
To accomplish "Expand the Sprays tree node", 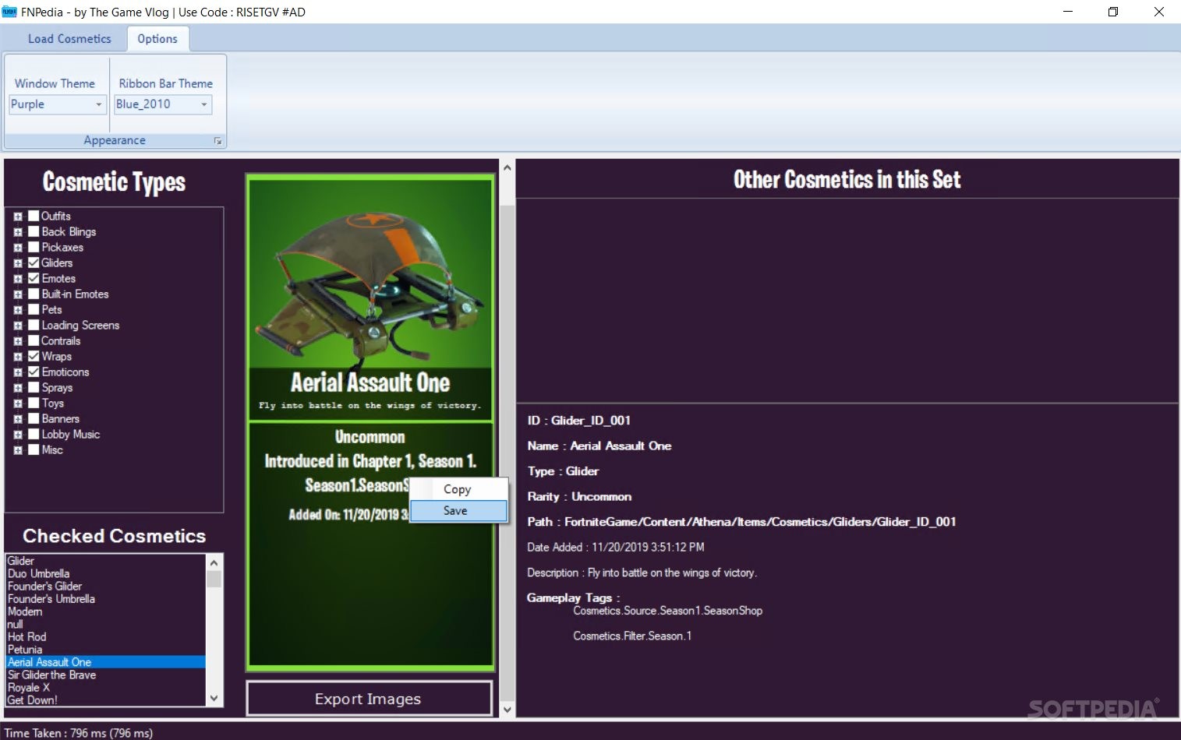I will click(18, 388).
